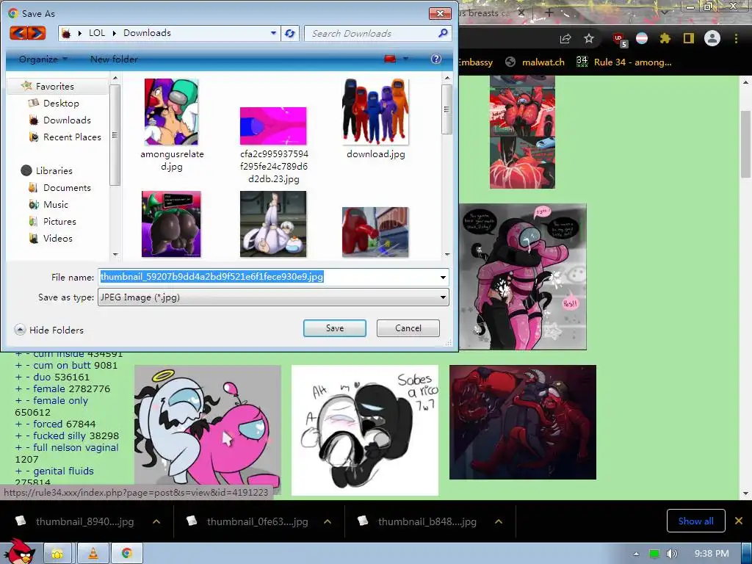Click the green system tray icon

click(x=654, y=554)
